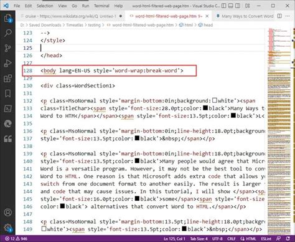The image size is (295, 242).
Task: Split the editor to the right
Action: [279, 16]
